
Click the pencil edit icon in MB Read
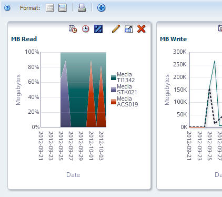pos(116,29)
